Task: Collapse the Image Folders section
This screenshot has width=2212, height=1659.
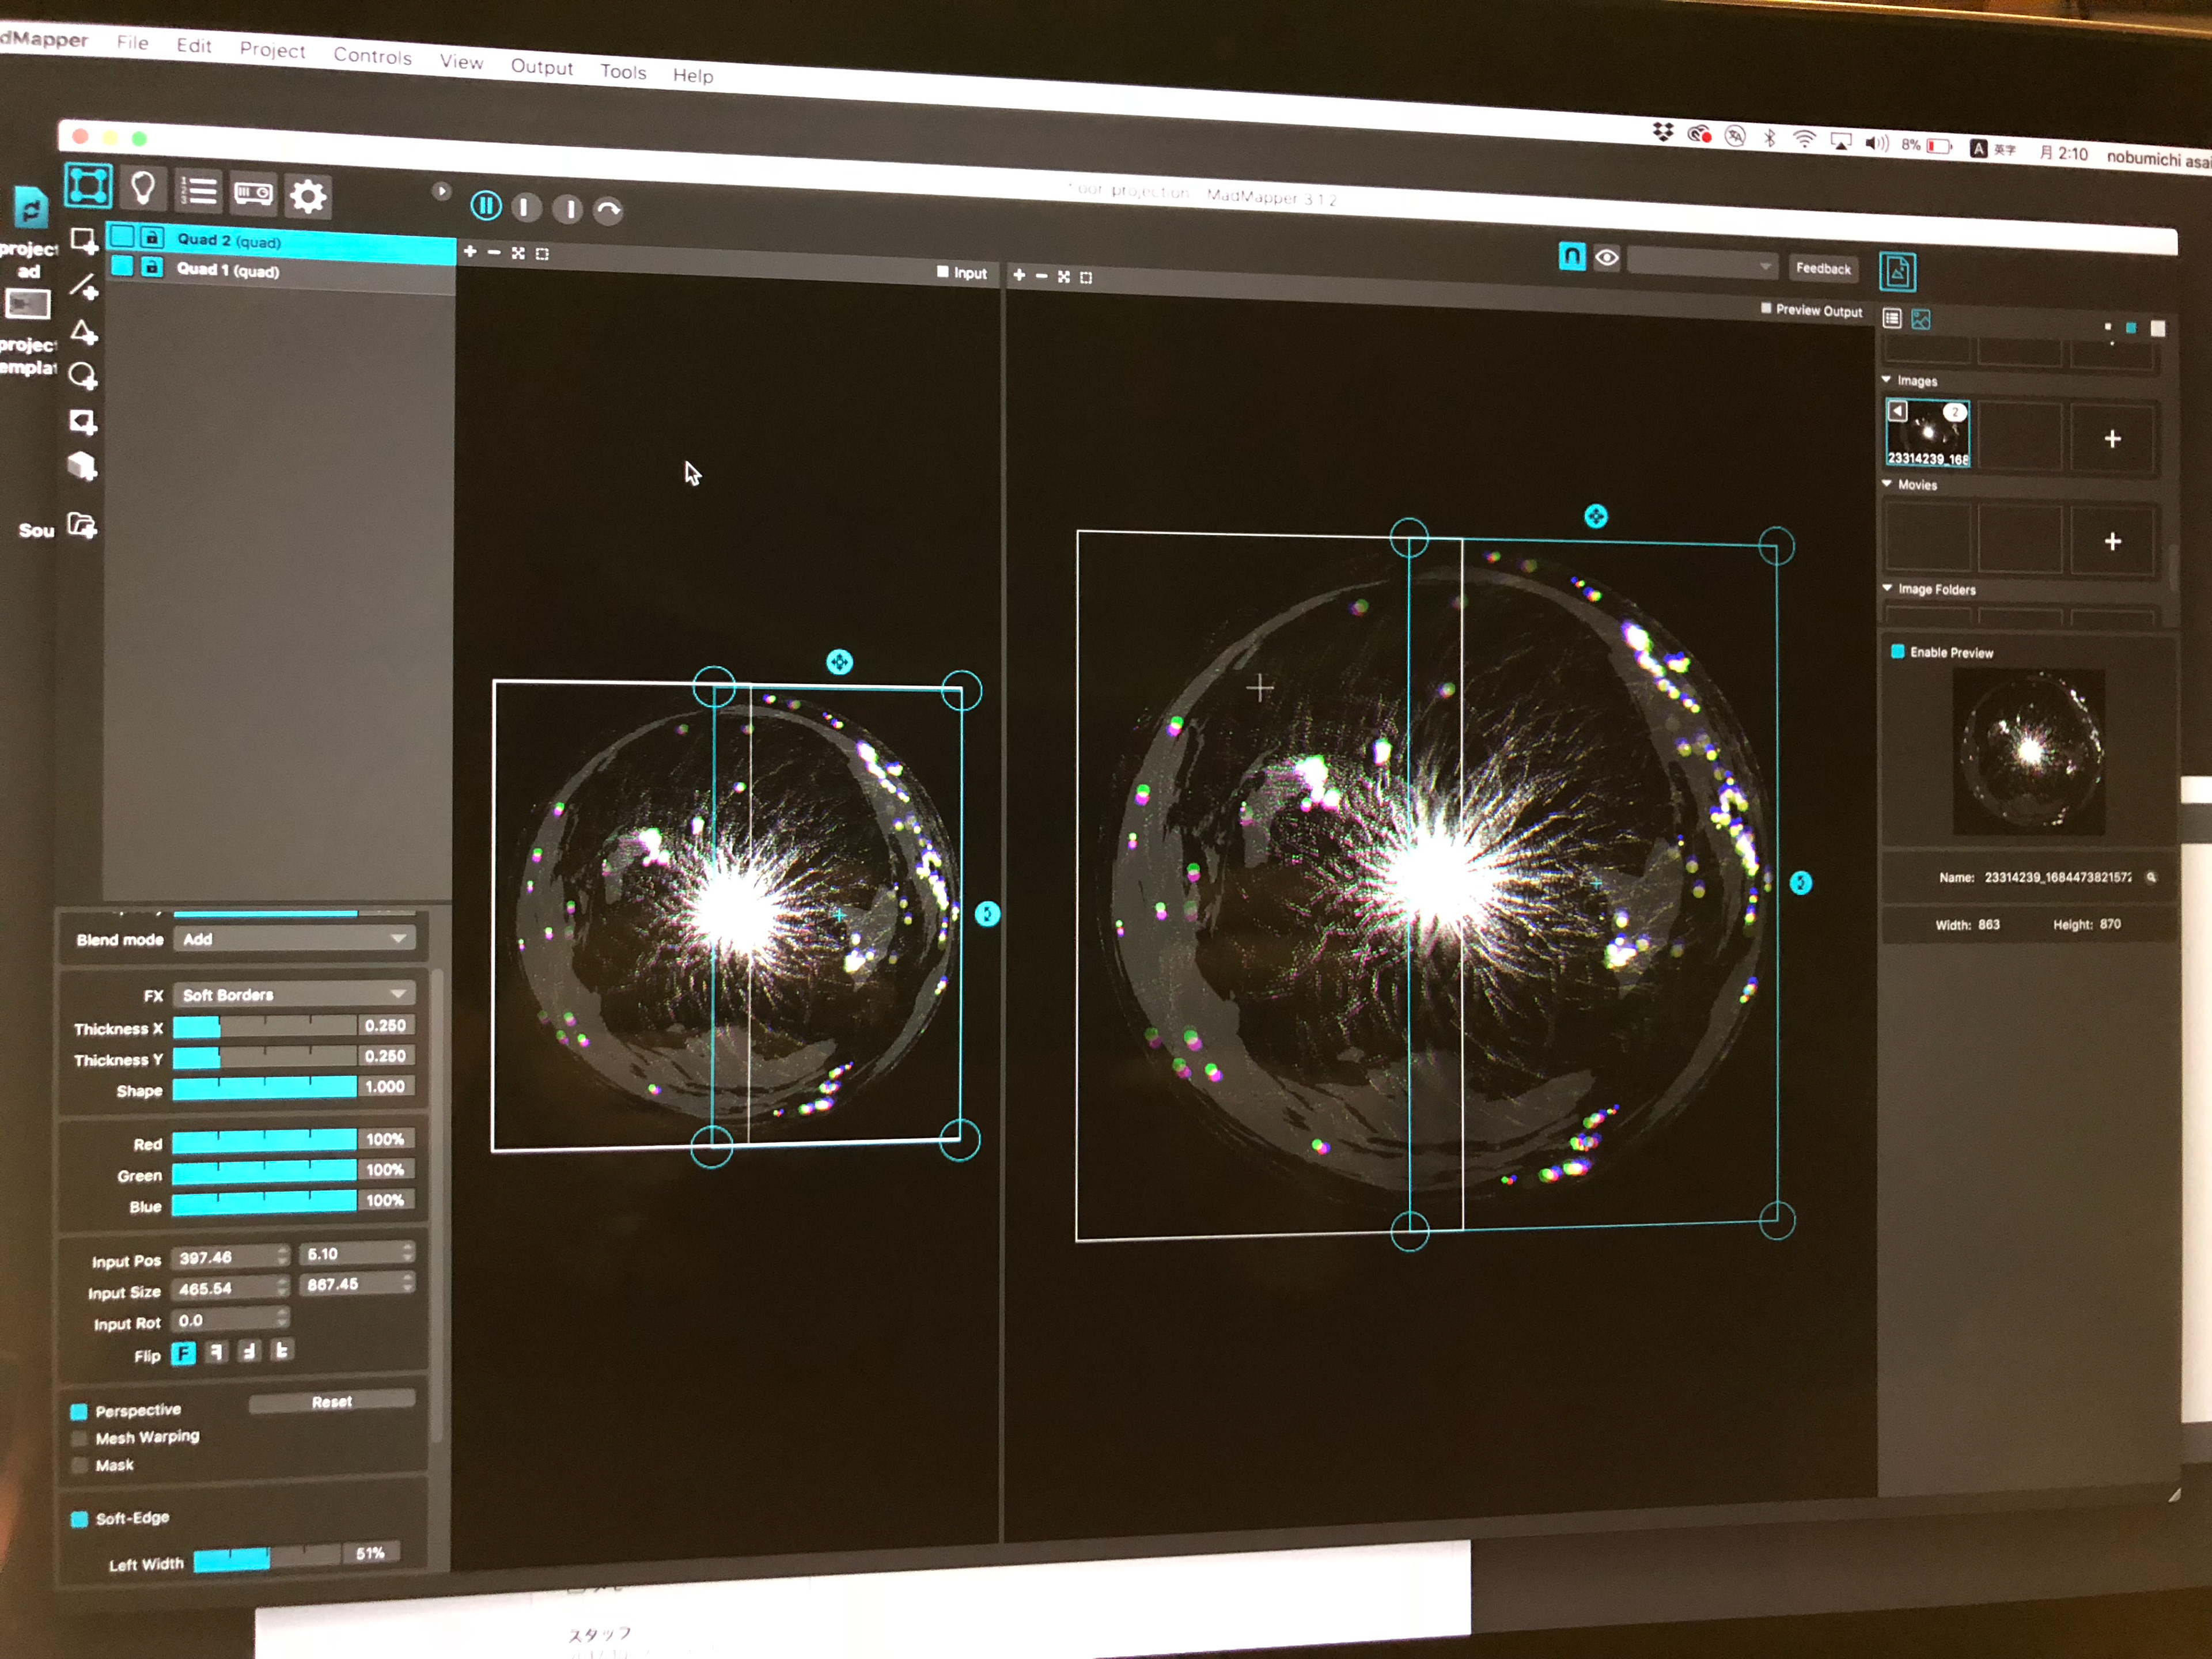Action: [x=1887, y=589]
